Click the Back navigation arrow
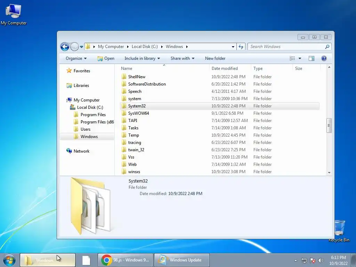Screen dimensions: 356x267 [x=65, y=47]
